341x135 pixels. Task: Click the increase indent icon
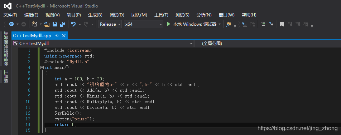coord(253,24)
